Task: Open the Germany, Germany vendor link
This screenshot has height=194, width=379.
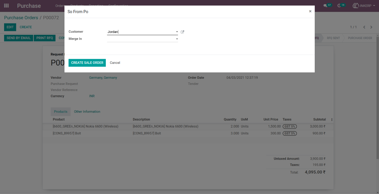Action: click(x=103, y=78)
